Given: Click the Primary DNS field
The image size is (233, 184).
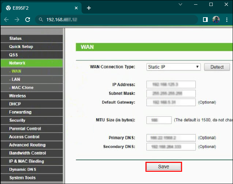Looking at the screenshot, I should (171, 138).
